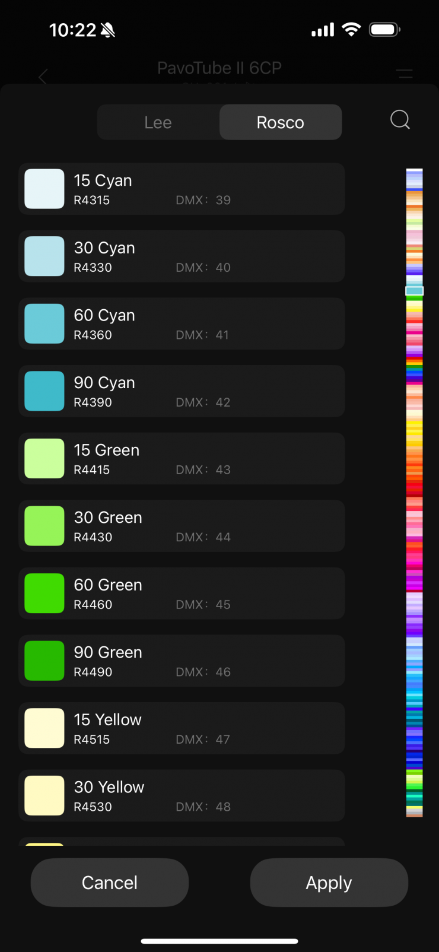Select the 15 Green R4415 swatch

44,458
